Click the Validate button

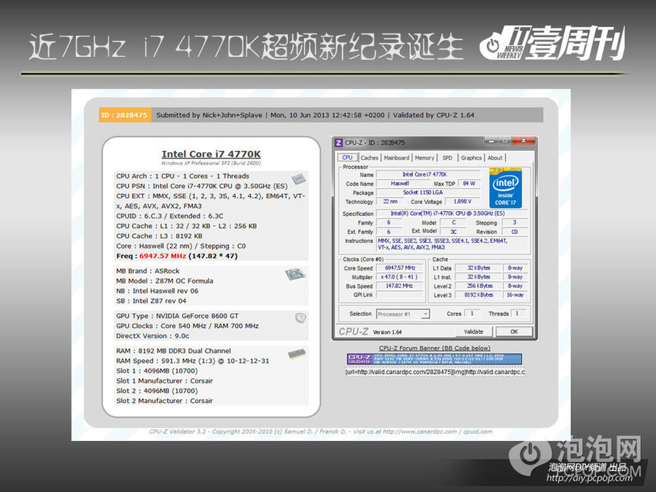[474, 332]
